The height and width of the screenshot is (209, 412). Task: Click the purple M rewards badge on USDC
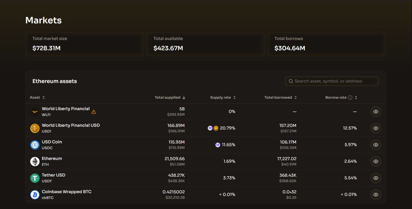click(x=218, y=145)
